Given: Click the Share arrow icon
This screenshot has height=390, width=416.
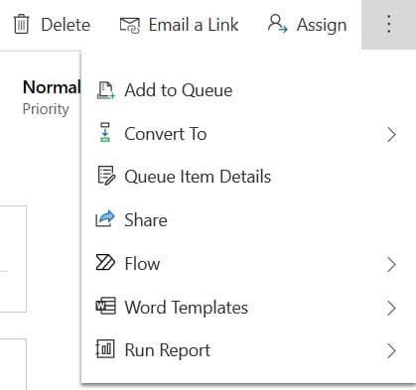Looking at the screenshot, I should pos(105,219).
